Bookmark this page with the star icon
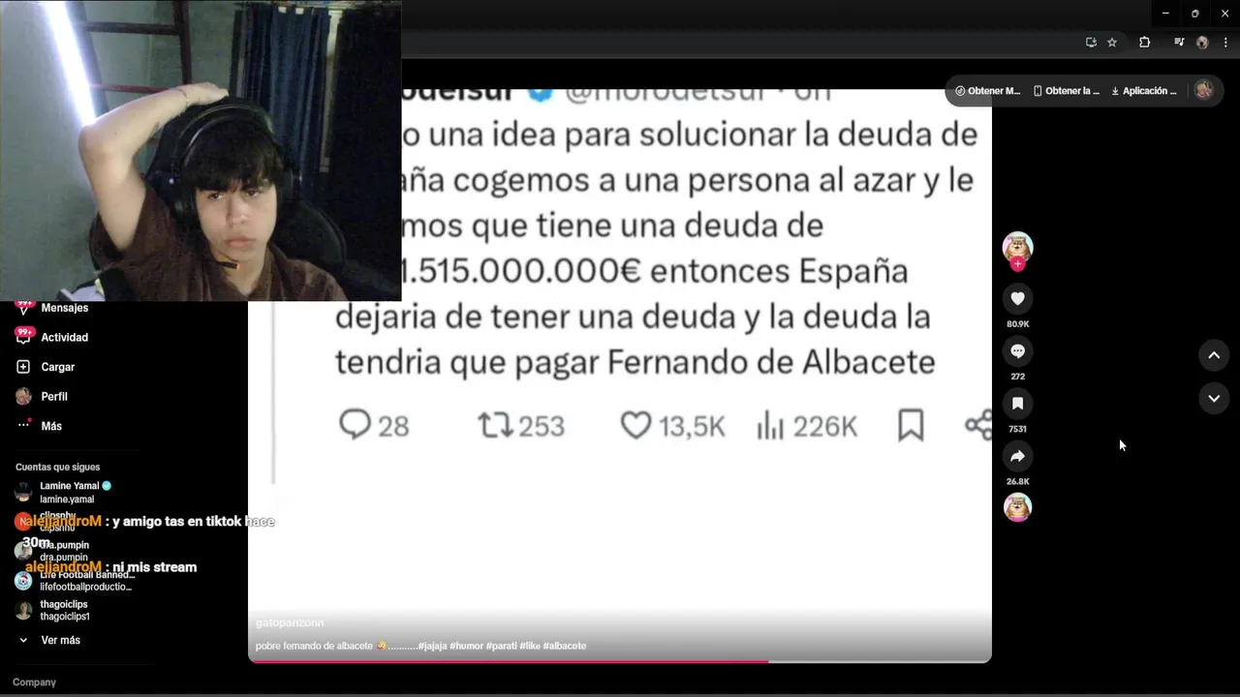1240x697 pixels. pyautogui.click(x=1112, y=43)
